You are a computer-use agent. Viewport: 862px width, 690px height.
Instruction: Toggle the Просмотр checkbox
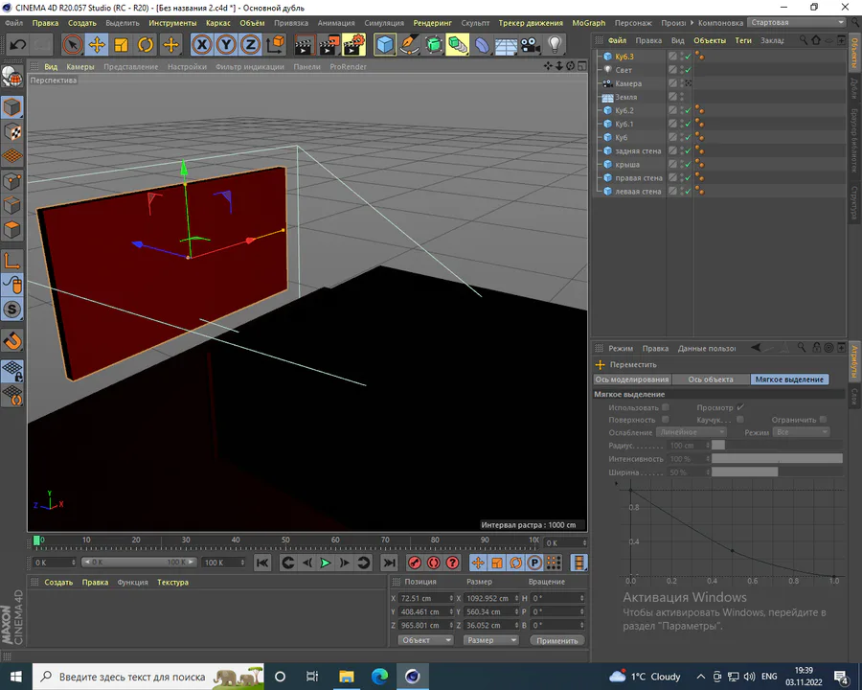[740, 407]
